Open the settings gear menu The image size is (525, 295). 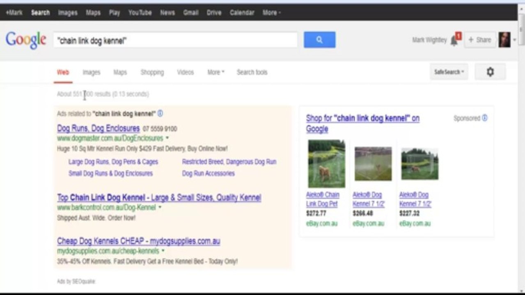coord(490,72)
